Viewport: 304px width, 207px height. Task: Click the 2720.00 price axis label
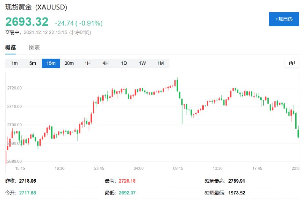[14, 88]
